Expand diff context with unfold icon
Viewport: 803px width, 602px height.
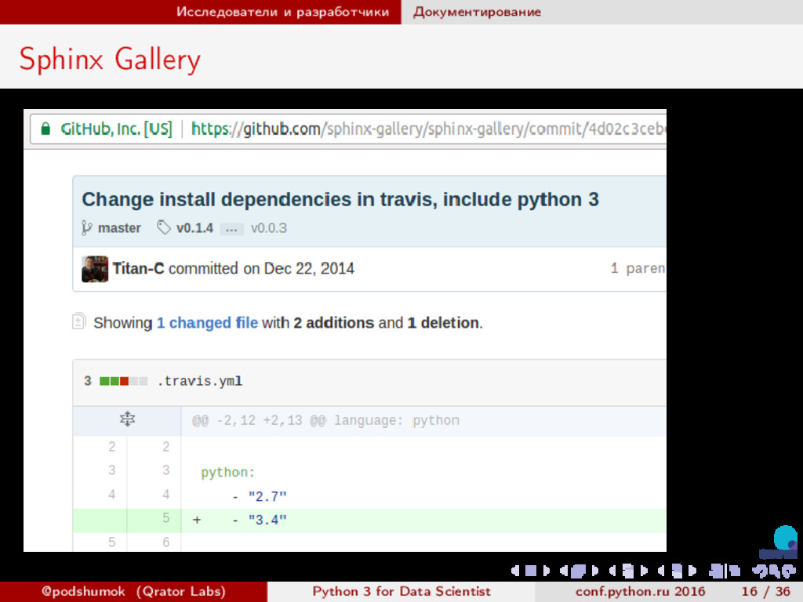tap(127, 419)
